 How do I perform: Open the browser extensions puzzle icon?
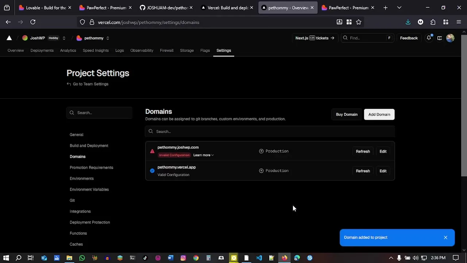pos(433,22)
